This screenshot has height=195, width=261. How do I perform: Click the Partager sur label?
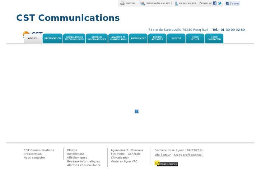pos(206,3)
